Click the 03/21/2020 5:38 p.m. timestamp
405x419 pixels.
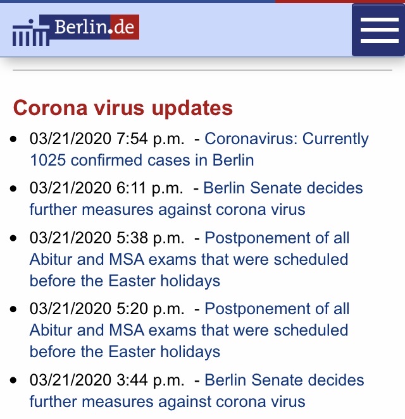(x=107, y=238)
